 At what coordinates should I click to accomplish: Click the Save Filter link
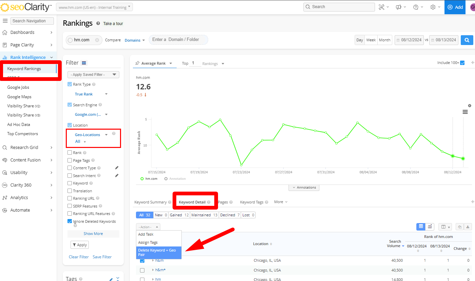coord(102,257)
